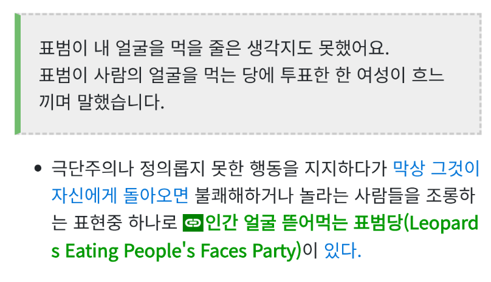Click 'Eating People's Faces Party)' green link text
This screenshot has width=491, height=282.
183,251
